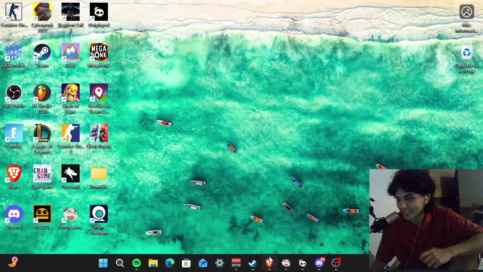Open Settings gear in the taskbar

click(220, 263)
